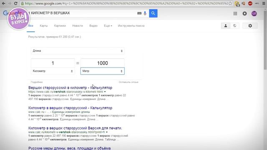Expand the Ещё dropdown menu
Screen dimensions: 267x150
pos(108,26)
